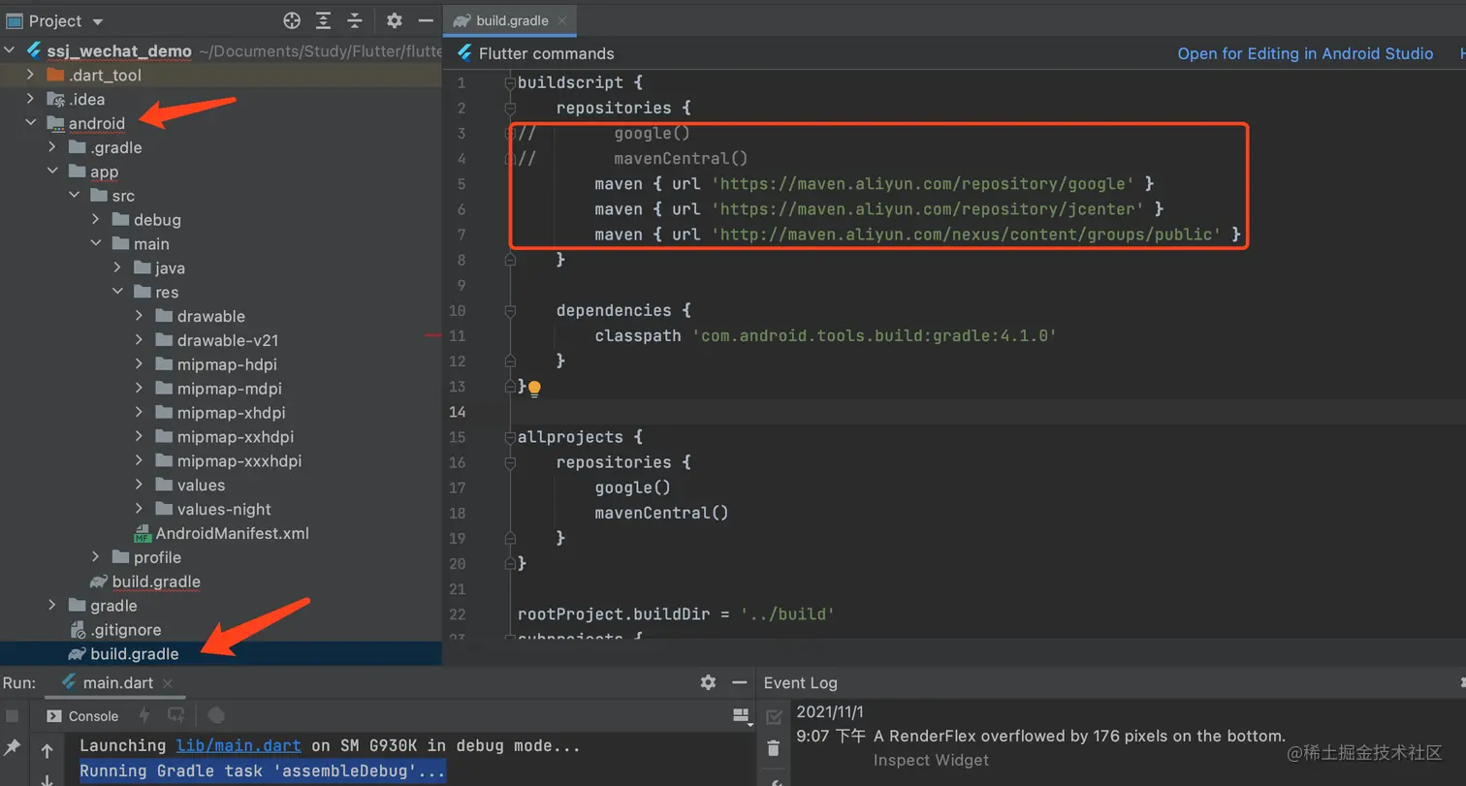
Task: Click the Expand All icon in Project panel
Action: [324, 20]
